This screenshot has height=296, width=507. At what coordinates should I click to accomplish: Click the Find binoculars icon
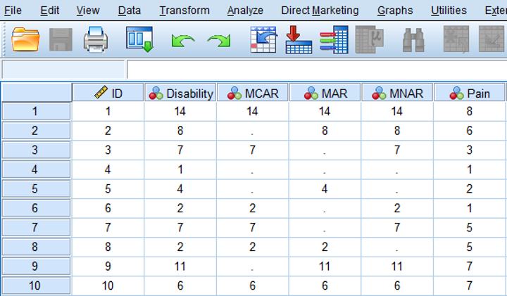(x=413, y=39)
